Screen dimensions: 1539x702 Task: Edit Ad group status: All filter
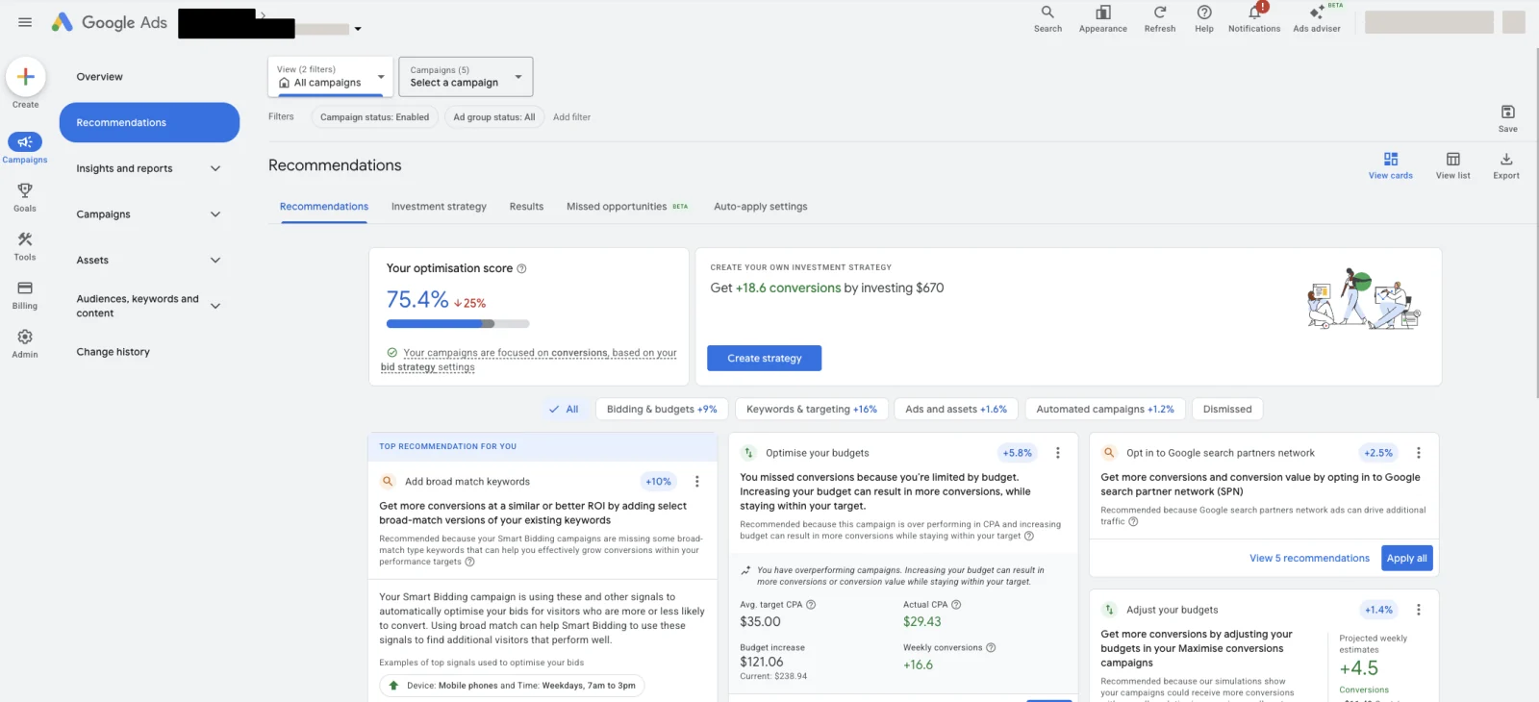(494, 117)
